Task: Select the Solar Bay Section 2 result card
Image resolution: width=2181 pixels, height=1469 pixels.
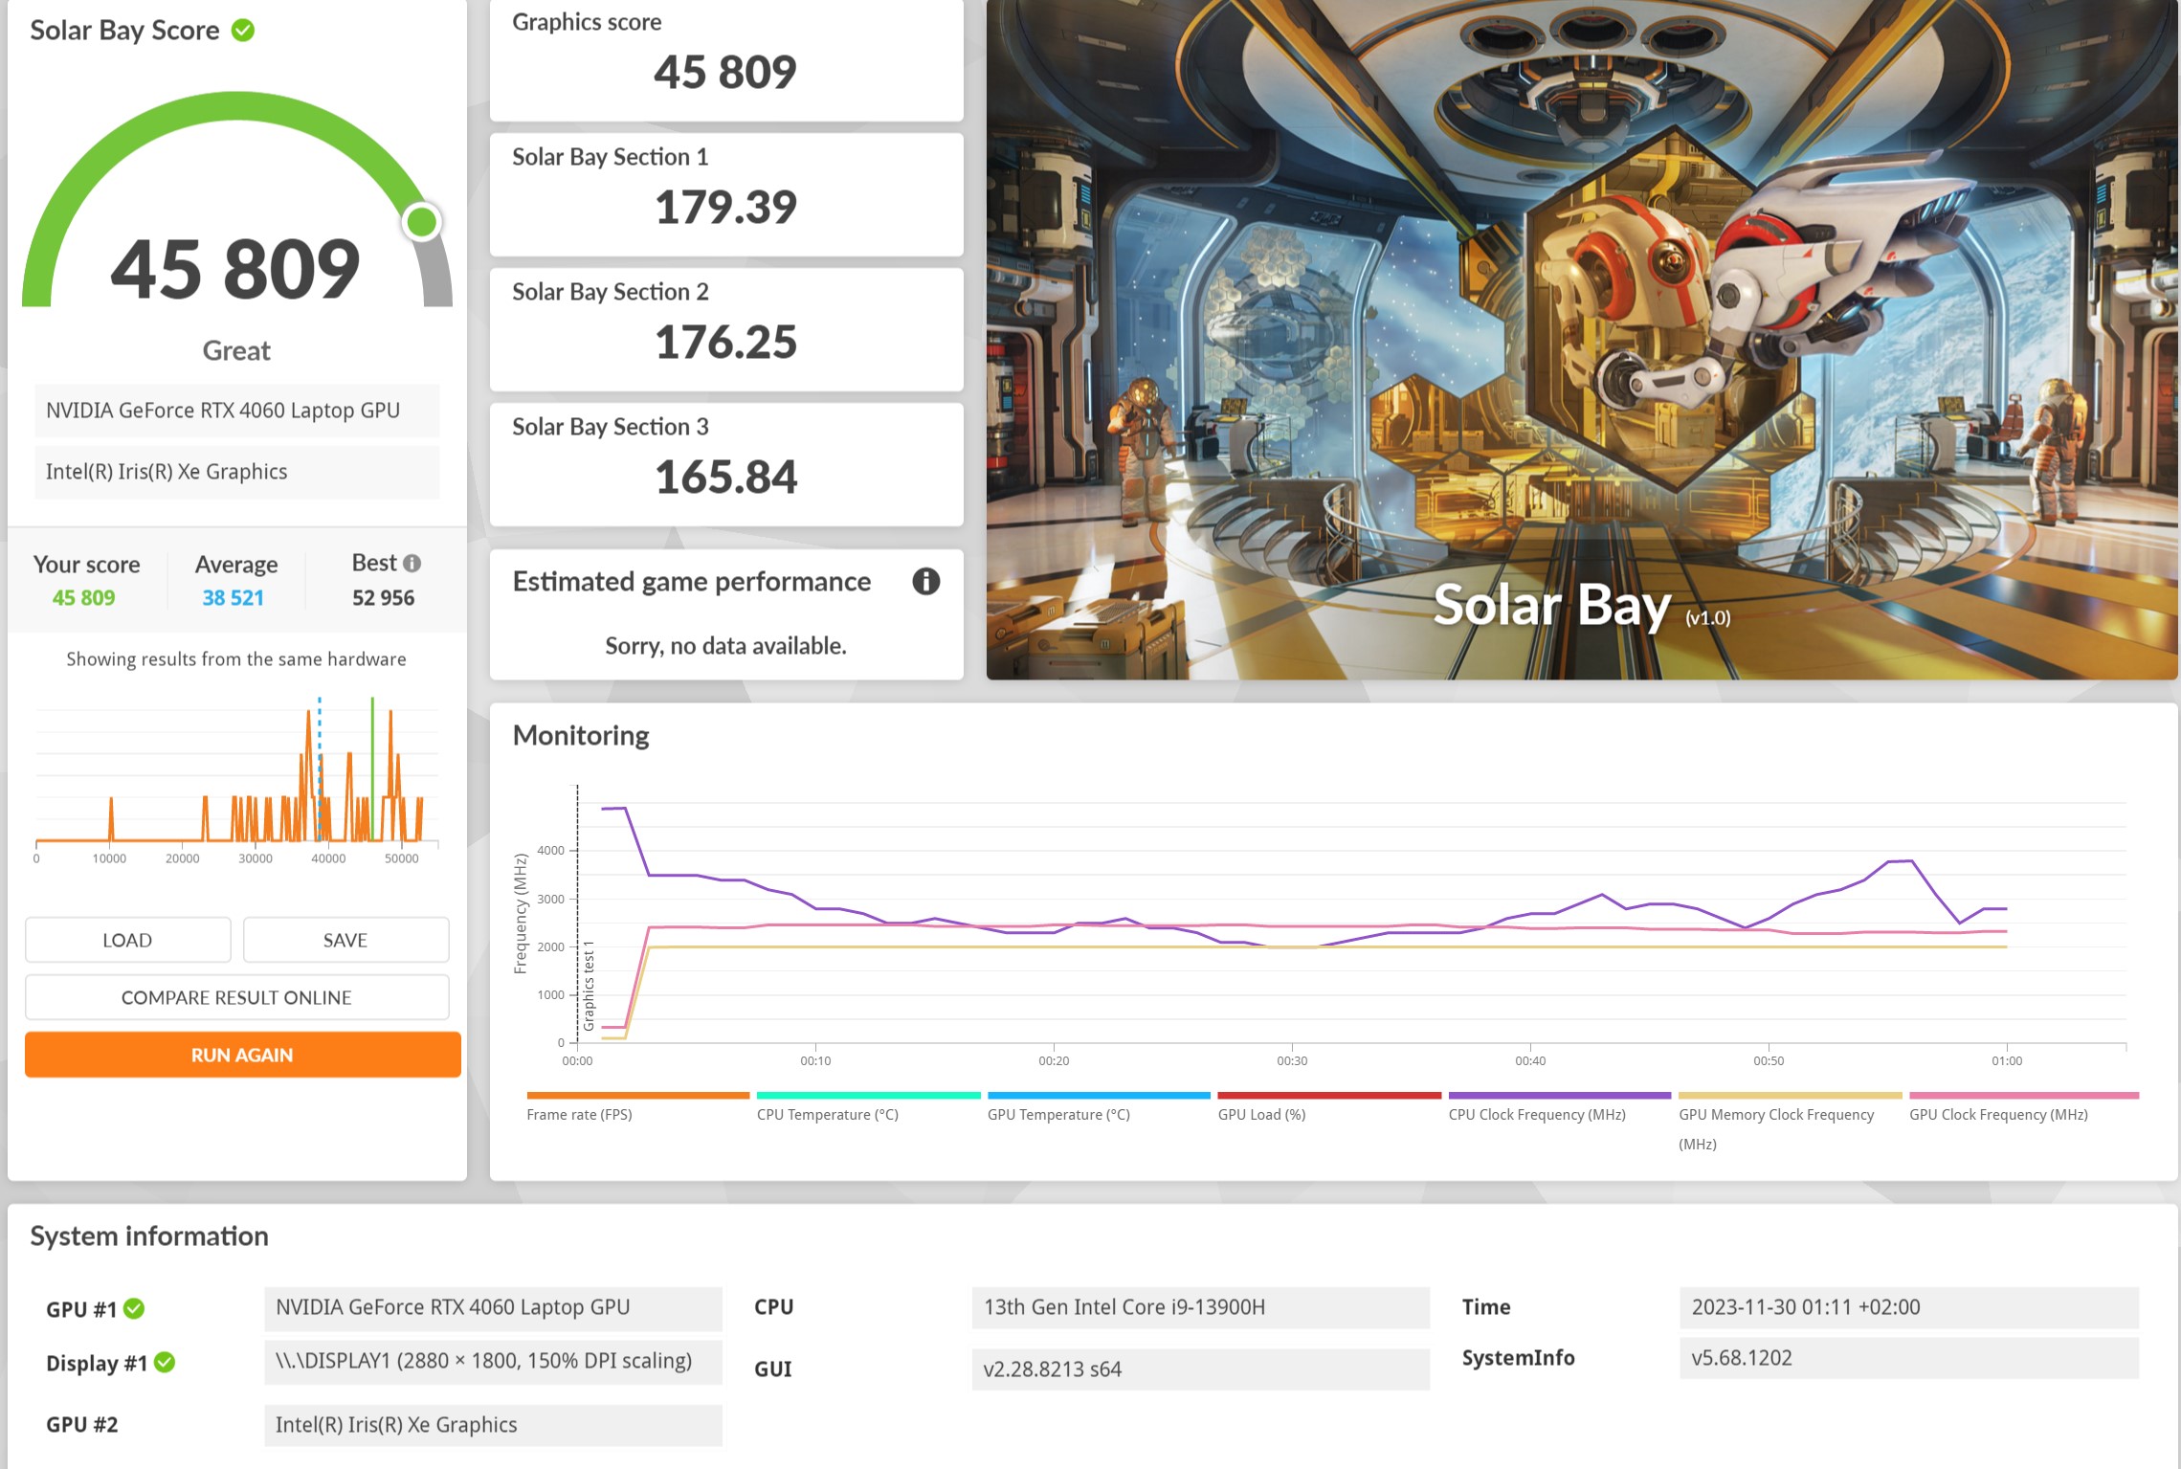Action: pos(725,328)
